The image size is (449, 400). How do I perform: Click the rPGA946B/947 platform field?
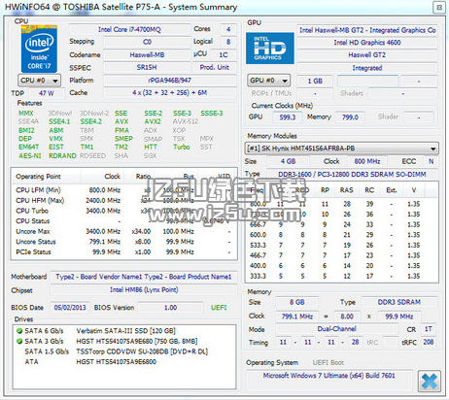click(169, 80)
